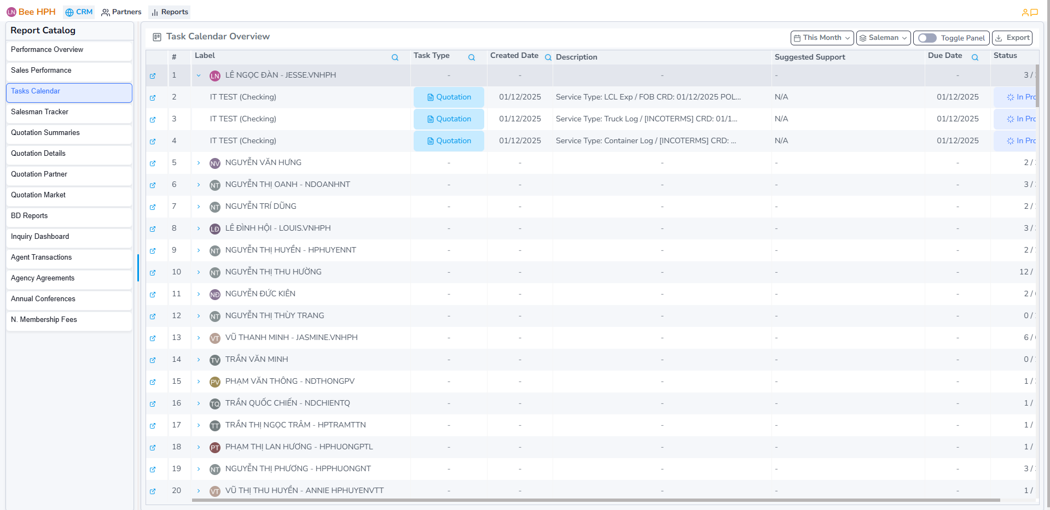Switch to the Partners section

click(121, 11)
